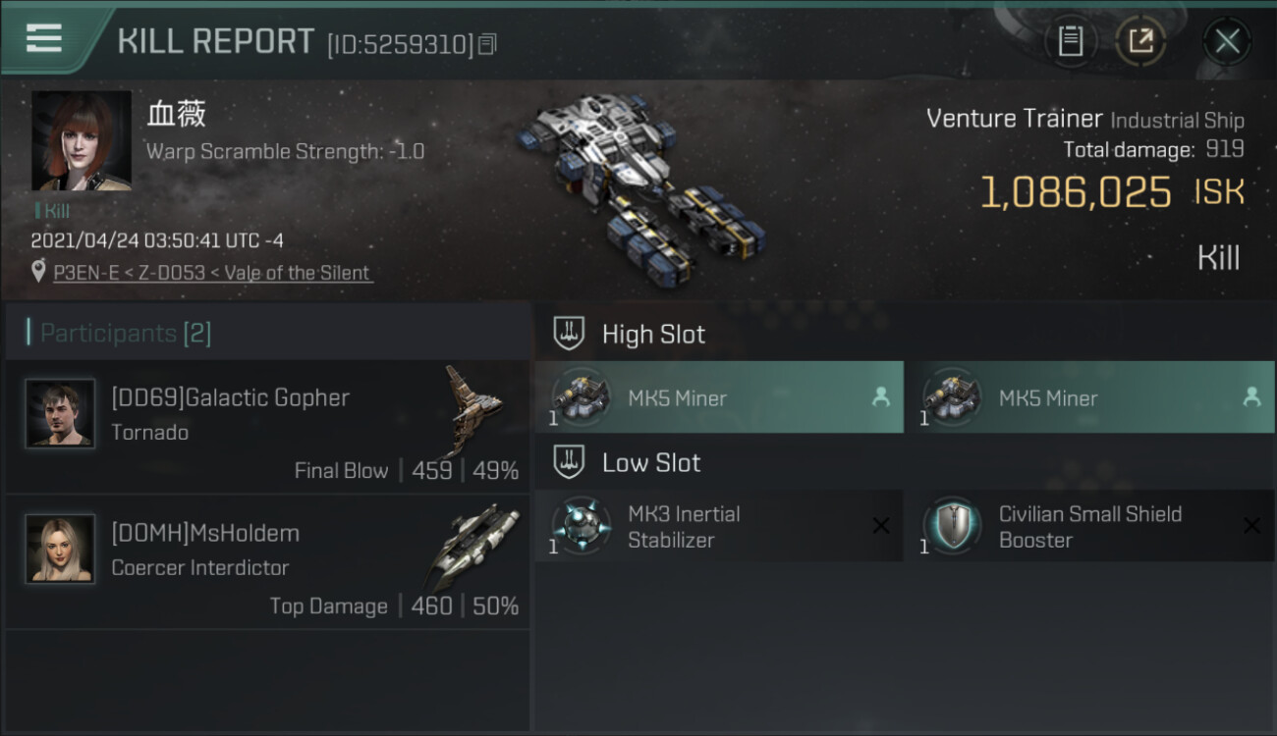
Task: Click the Civilian Small Shield Booster icon
Action: point(950,526)
